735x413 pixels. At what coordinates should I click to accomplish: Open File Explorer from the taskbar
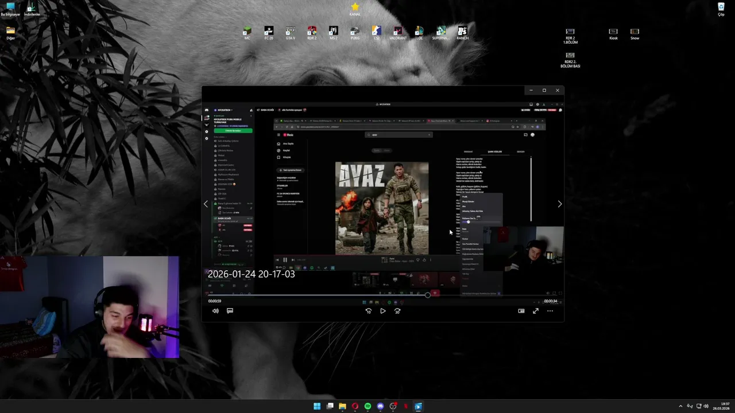342,406
